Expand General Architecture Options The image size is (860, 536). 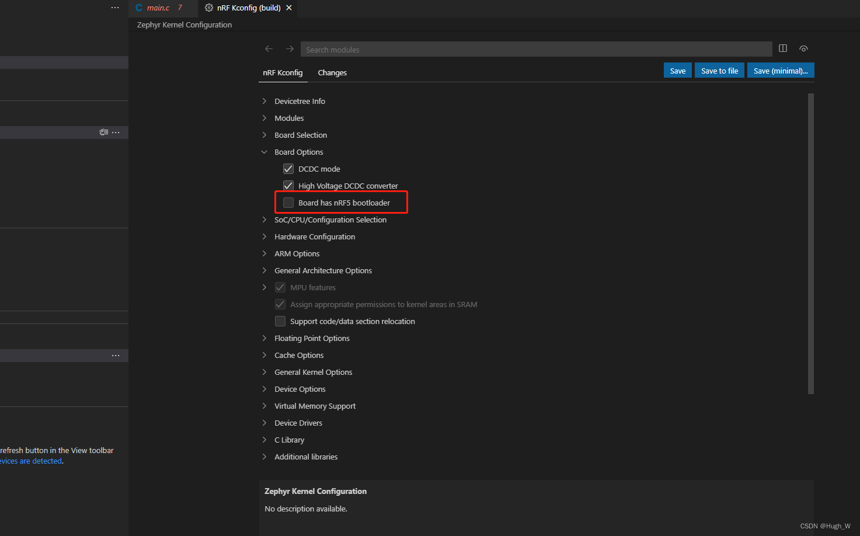tap(264, 270)
